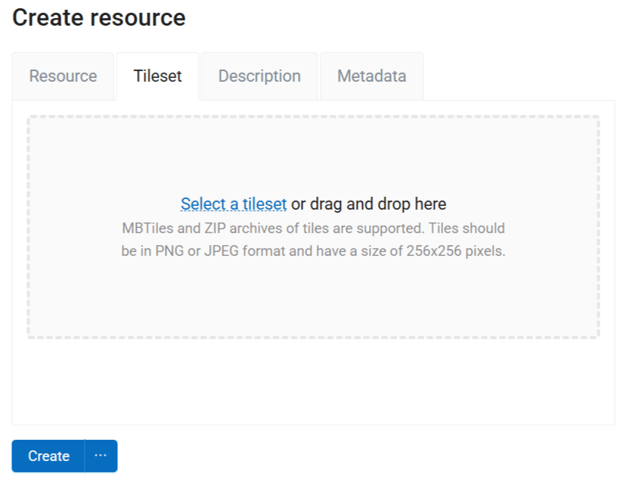Click the empty panel area below drop zone
620x480 pixels.
(313, 382)
